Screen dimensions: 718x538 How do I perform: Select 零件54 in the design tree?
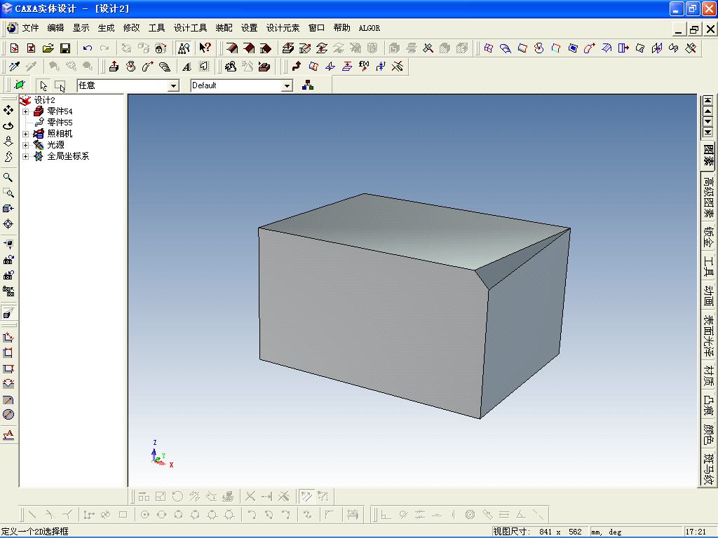pos(60,111)
